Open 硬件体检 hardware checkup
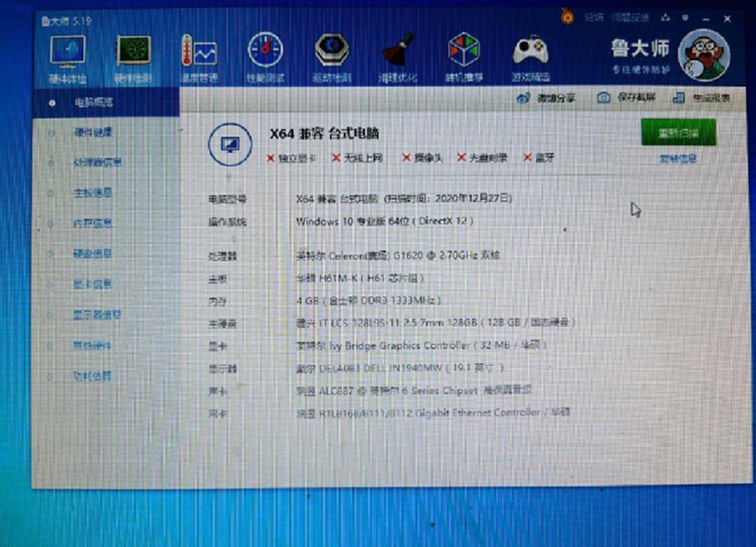 67,59
